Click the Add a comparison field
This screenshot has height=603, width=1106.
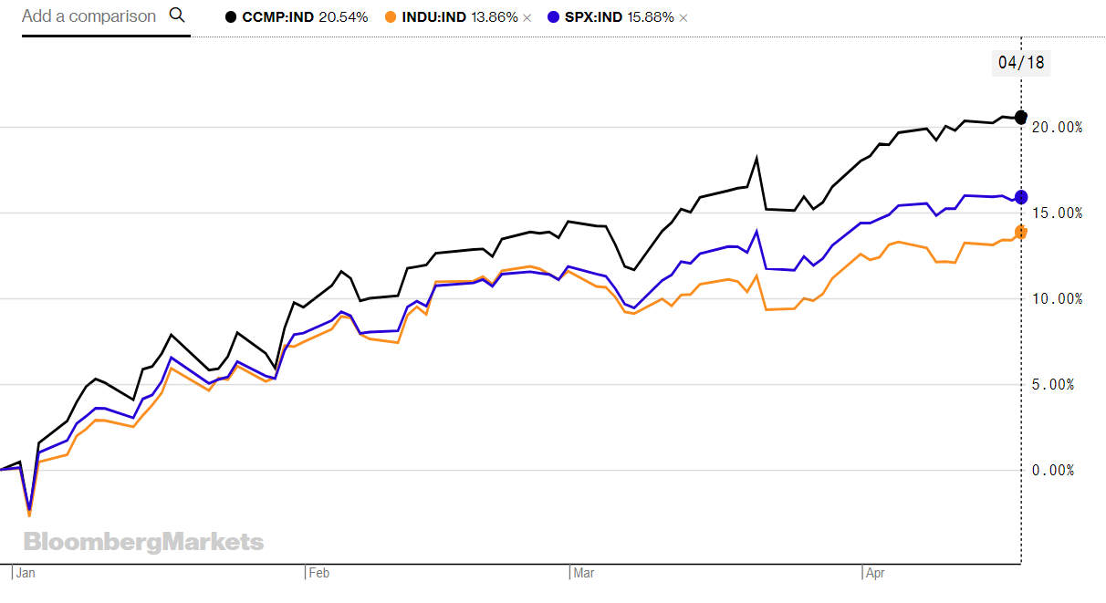89,16
